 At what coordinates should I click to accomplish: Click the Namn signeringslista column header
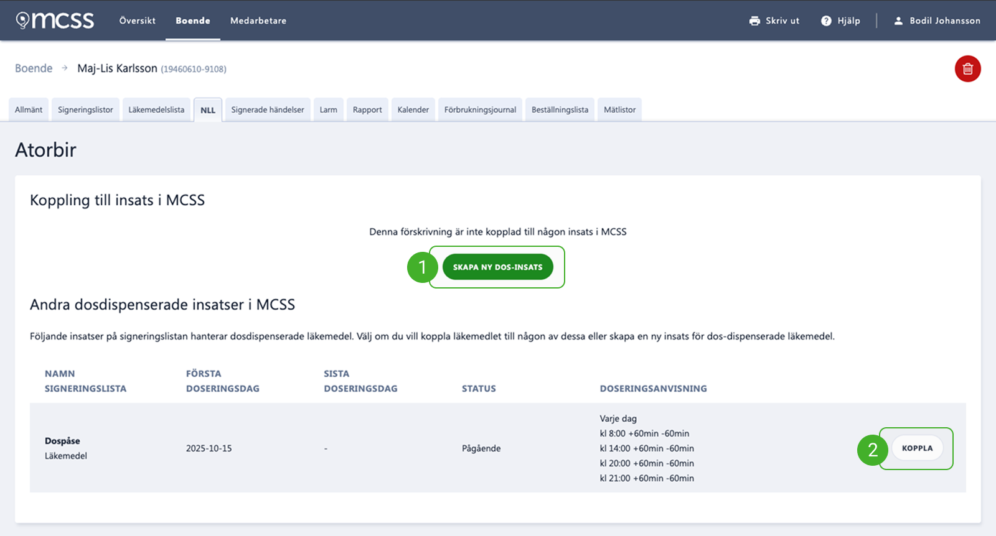[85, 381]
